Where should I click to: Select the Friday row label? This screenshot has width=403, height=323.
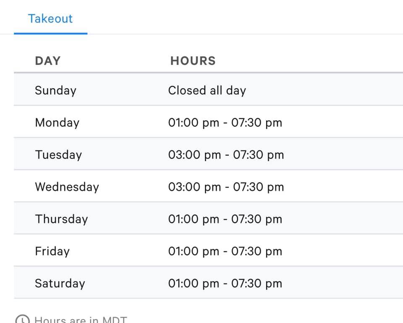(x=52, y=251)
